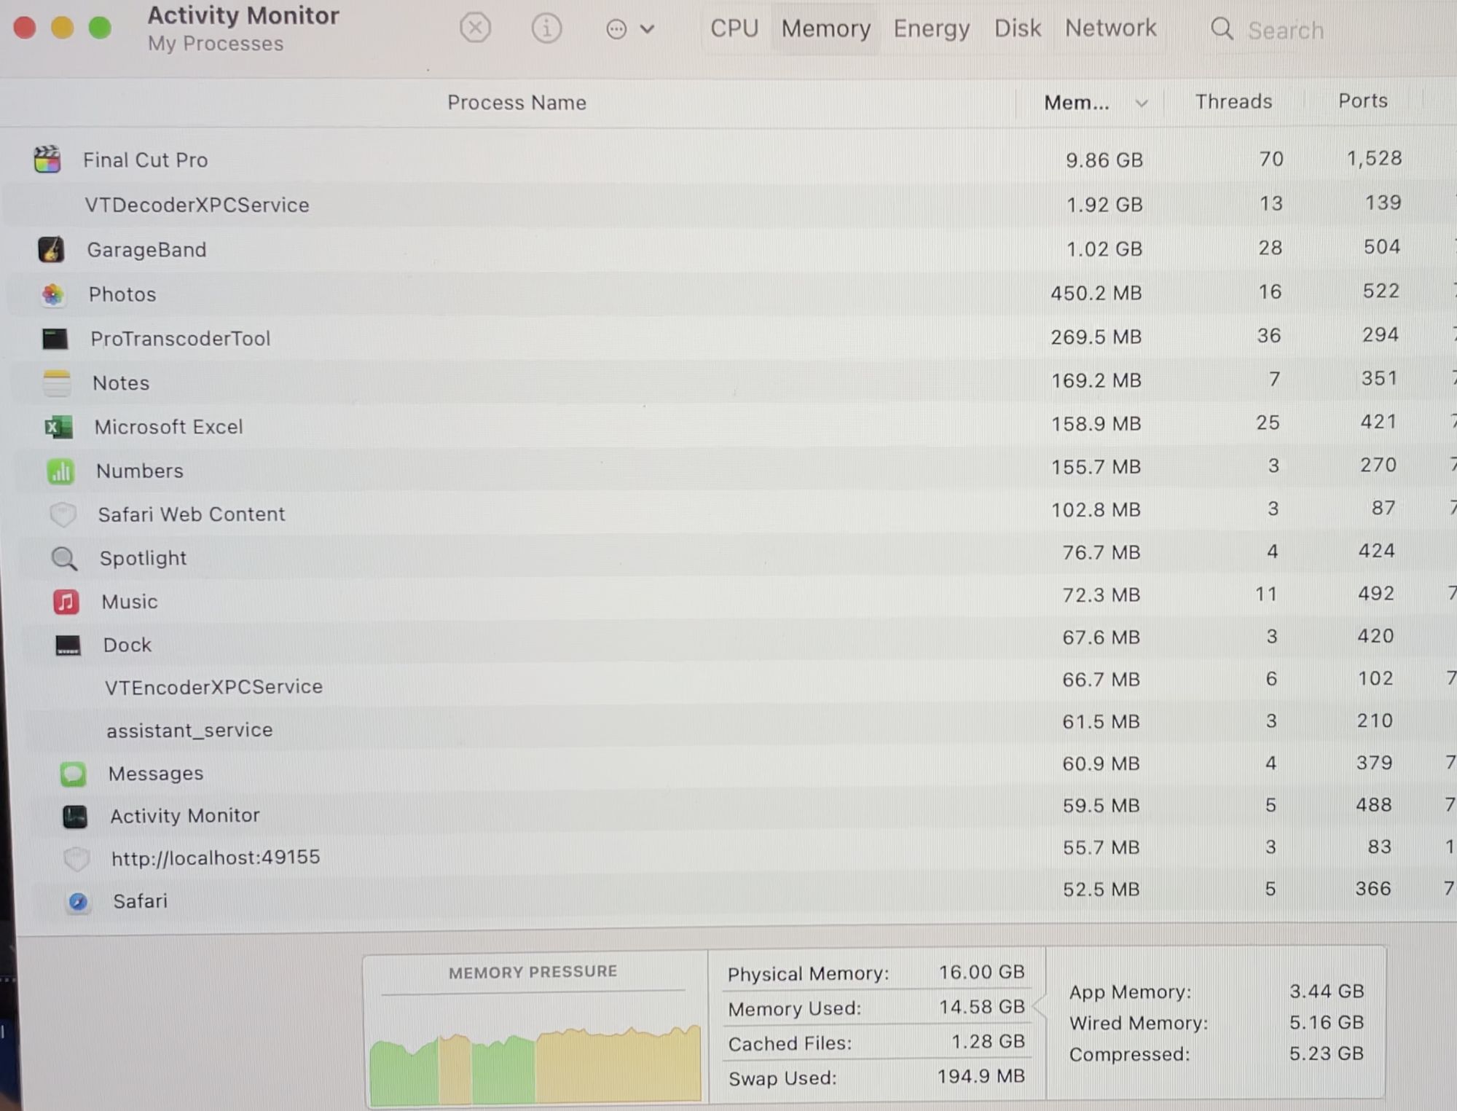The height and width of the screenshot is (1111, 1457).
Task: Switch to the CPU tab
Action: [734, 28]
